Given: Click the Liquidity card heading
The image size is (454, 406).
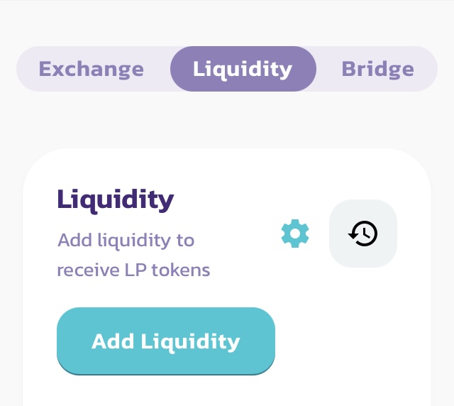Looking at the screenshot, I should (115, 199).
